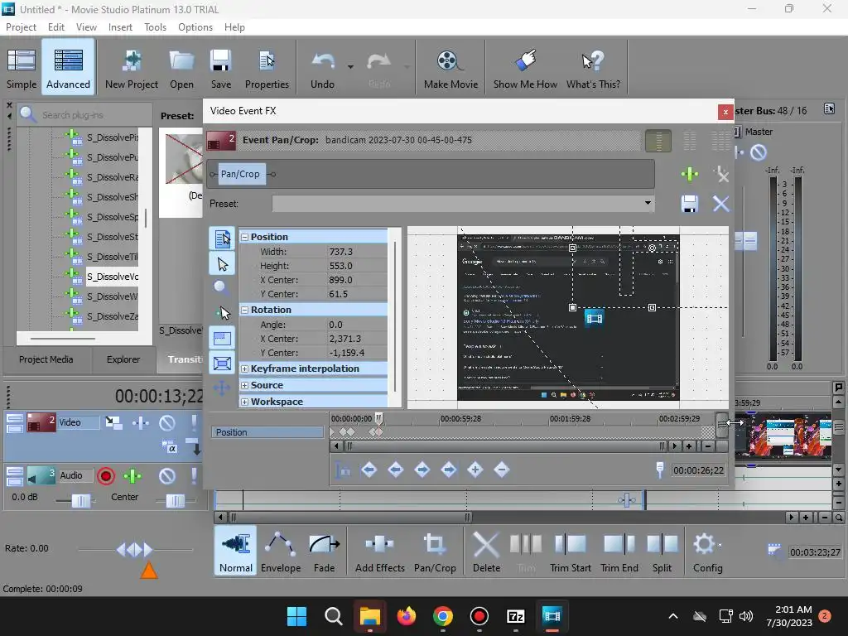Viewport: 848px width, 636px height.
Task: Switch to the Explorer tab
Action: (x=123, y=359)
